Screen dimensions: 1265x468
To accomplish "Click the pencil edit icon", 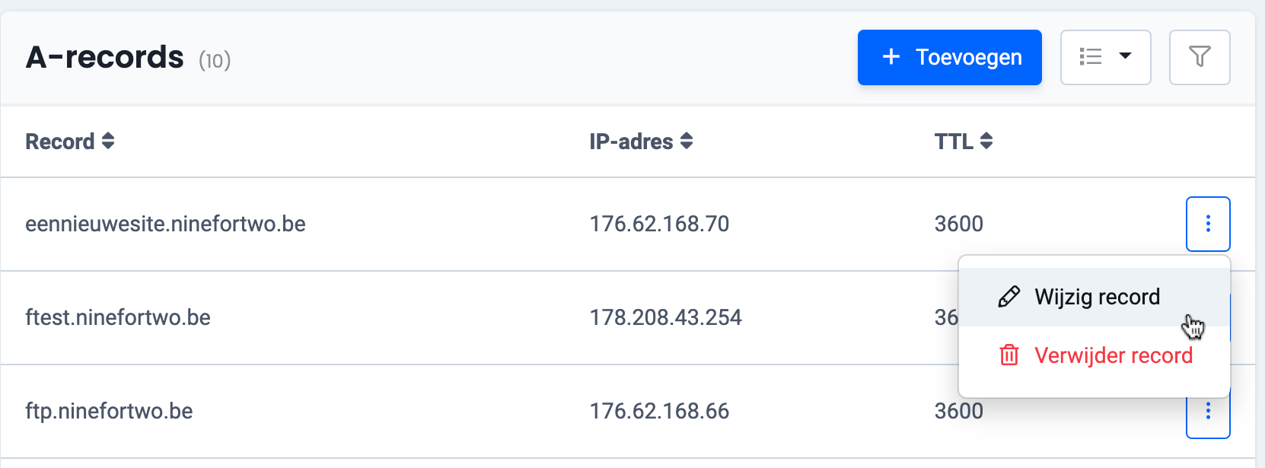I will pos(1008,297).
